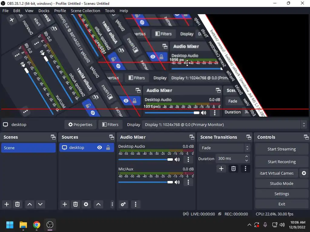The height and width of the screenshot is (232, 310).
Task: Pop out the Sources dock
Action: pos(112,137)
